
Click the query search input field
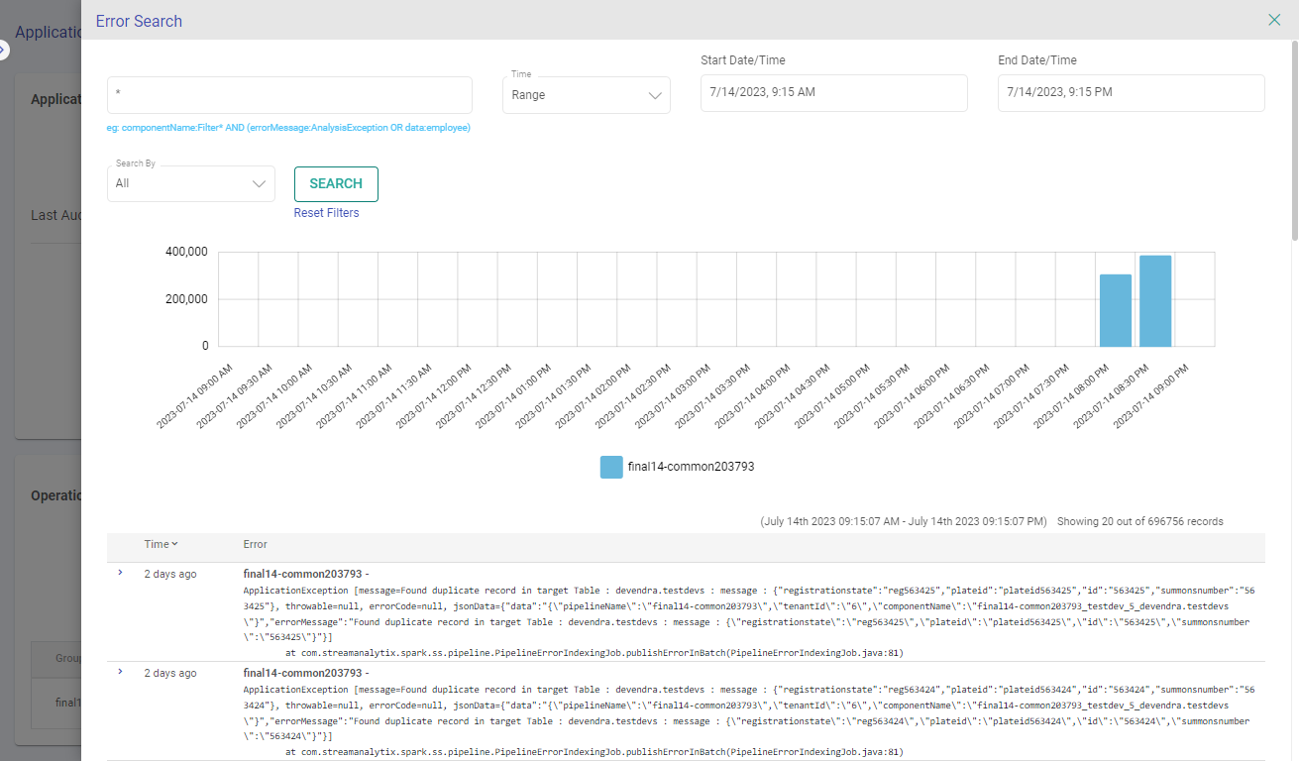pyautogui.click(x=289, y=95)
